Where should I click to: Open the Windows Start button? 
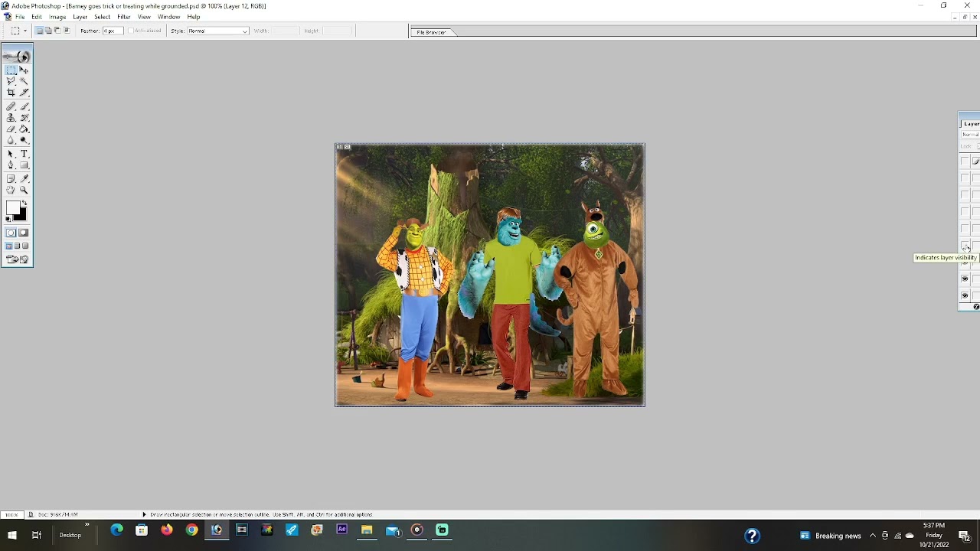coord(12,535)
